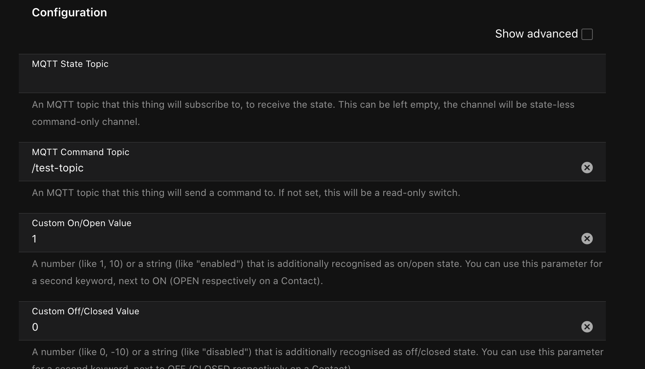Screen dimensions: 645x369
Task: Select the /test-topic text
Action: tap(57, 168)
